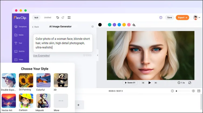The width and height of the screenshot is (203, 113).
Task: Play Scene 01 button
Action: 130,83
